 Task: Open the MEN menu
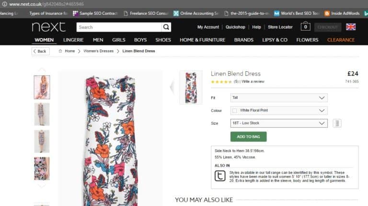[x=98, y=40]
